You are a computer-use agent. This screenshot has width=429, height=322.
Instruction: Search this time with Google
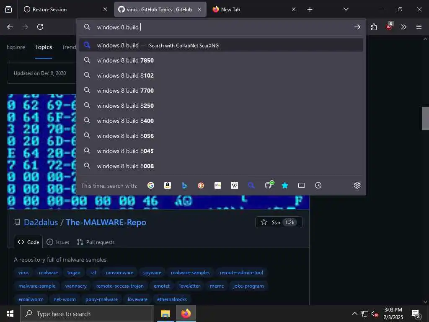[x=151, y=185]
